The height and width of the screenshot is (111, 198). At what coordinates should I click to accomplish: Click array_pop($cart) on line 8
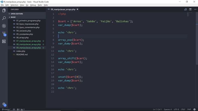71,40
